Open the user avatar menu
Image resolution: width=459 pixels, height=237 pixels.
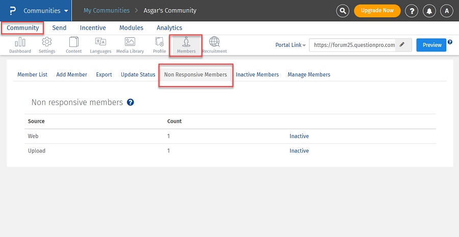tap(447, 11)
